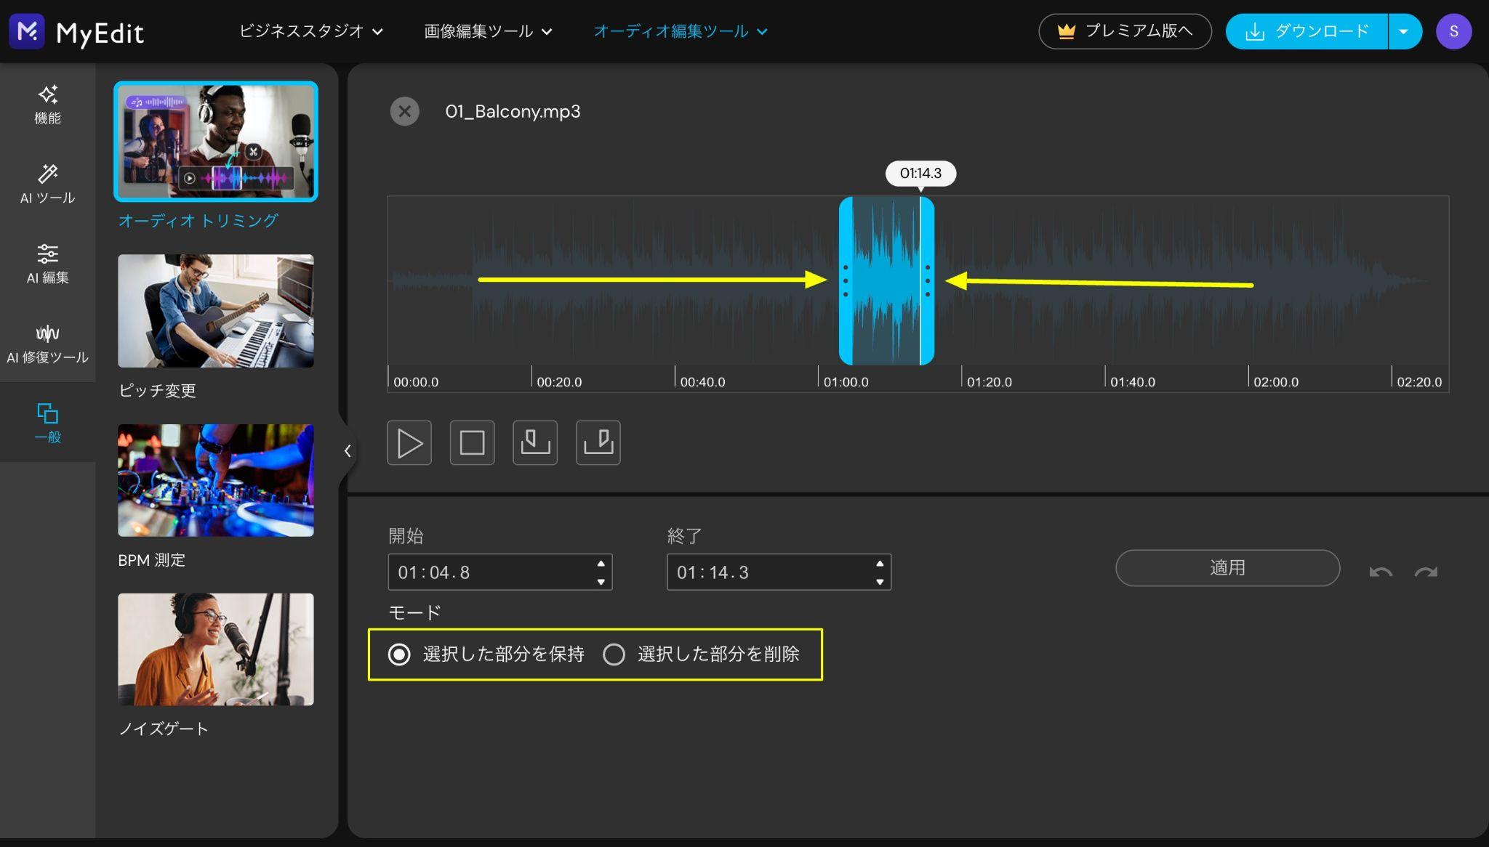Expand the オーディオ編集ツール menu
The image size is (1489, 847).
pyautogui.click(x=681, y=31)
